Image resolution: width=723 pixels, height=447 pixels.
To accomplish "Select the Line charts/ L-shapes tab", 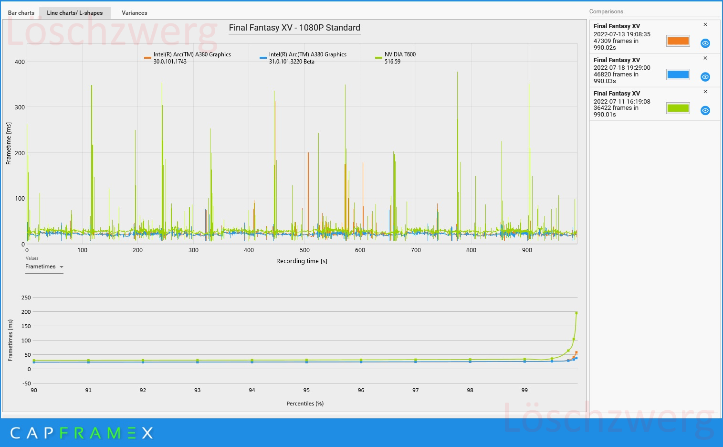I will (x=75, y=13).
